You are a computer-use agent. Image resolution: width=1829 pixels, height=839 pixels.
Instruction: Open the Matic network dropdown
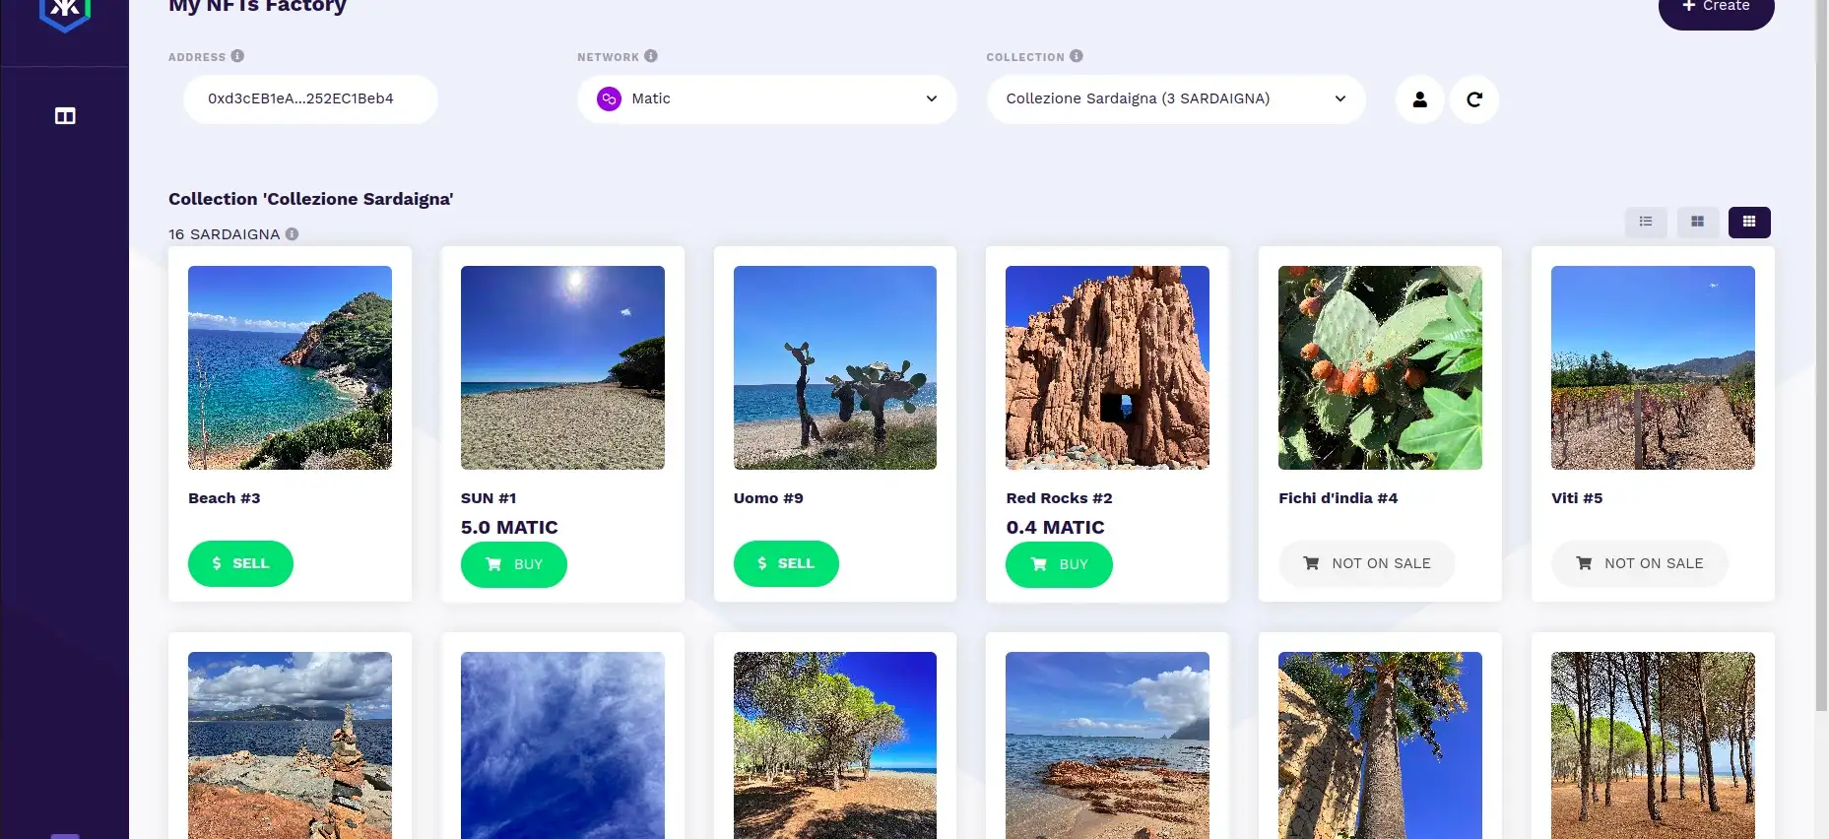point(766,99)
